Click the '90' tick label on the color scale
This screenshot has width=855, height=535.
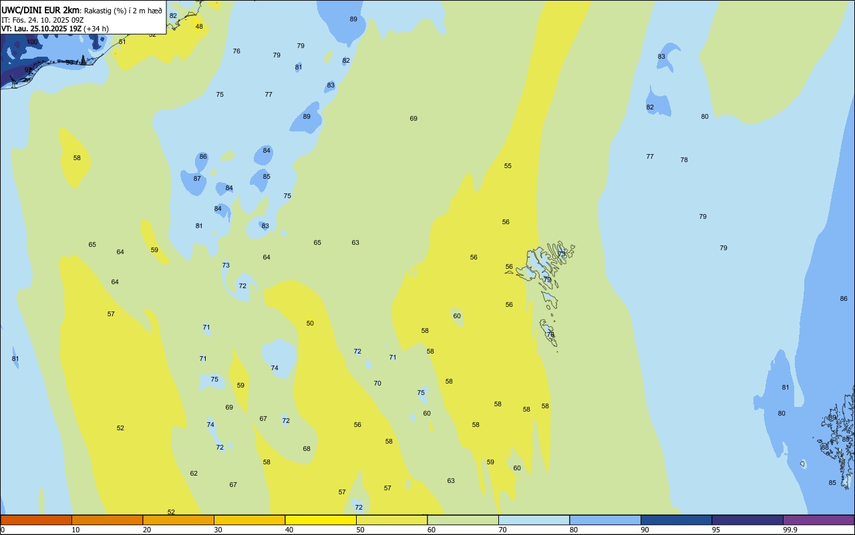[x=645, y=530]
